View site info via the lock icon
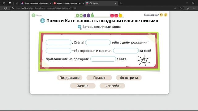198x111 pixels. (13, 8)
